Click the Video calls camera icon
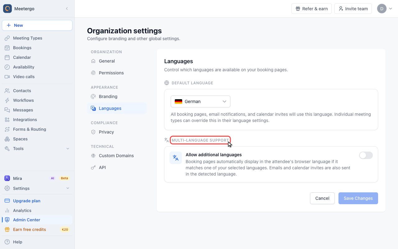This screenshot has width=398, height=249. pyautogui.click(x=7, y=77)
